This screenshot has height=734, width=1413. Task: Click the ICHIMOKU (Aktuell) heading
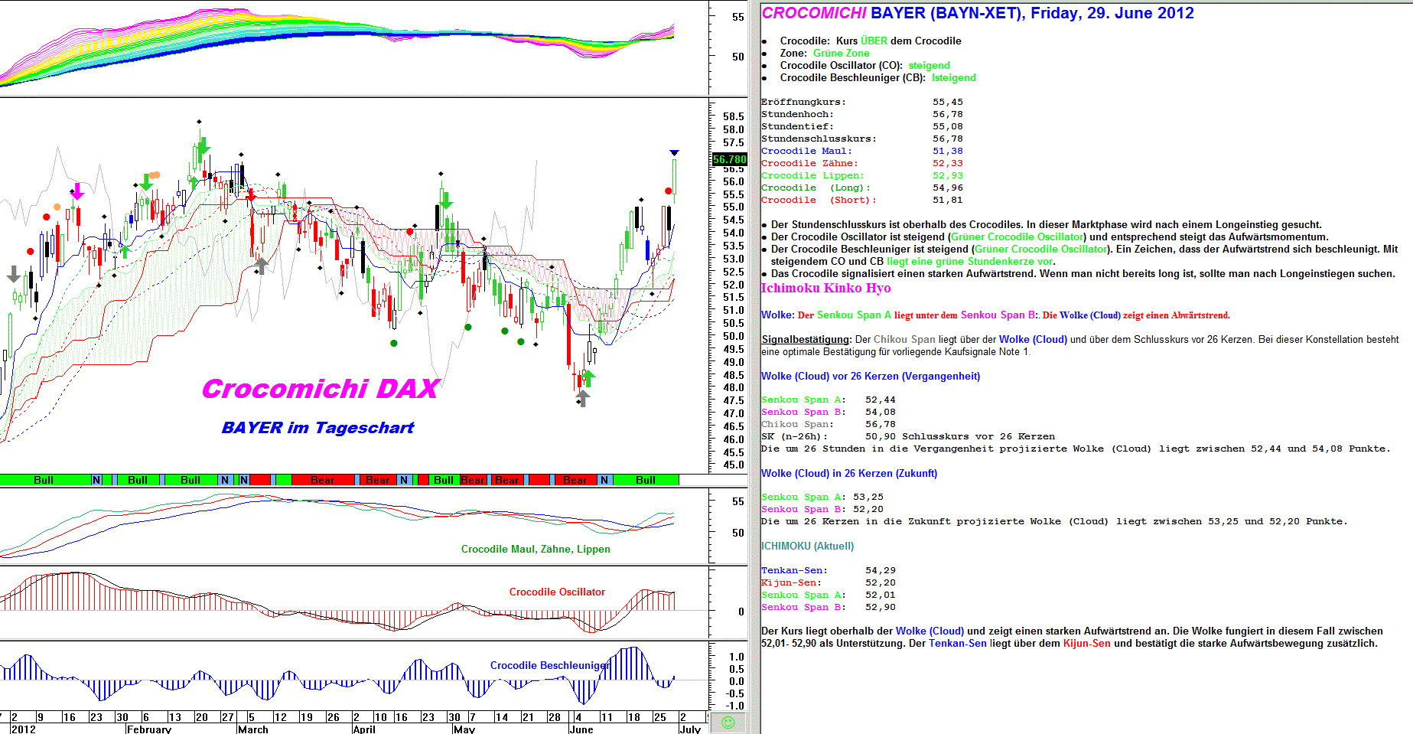click(807, 546)
